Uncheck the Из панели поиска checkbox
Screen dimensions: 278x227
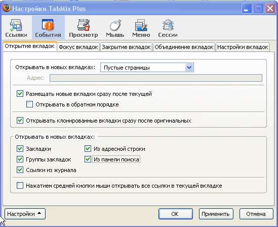pyautogui.click(x=88, y=159)
